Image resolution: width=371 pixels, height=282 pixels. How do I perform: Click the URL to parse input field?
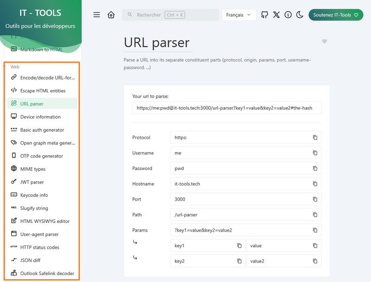click(x=226, y=108)
